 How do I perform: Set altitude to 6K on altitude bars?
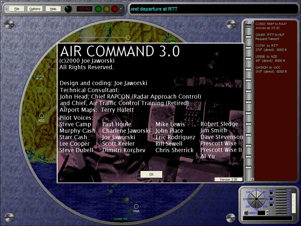click(x=281, y=201)
